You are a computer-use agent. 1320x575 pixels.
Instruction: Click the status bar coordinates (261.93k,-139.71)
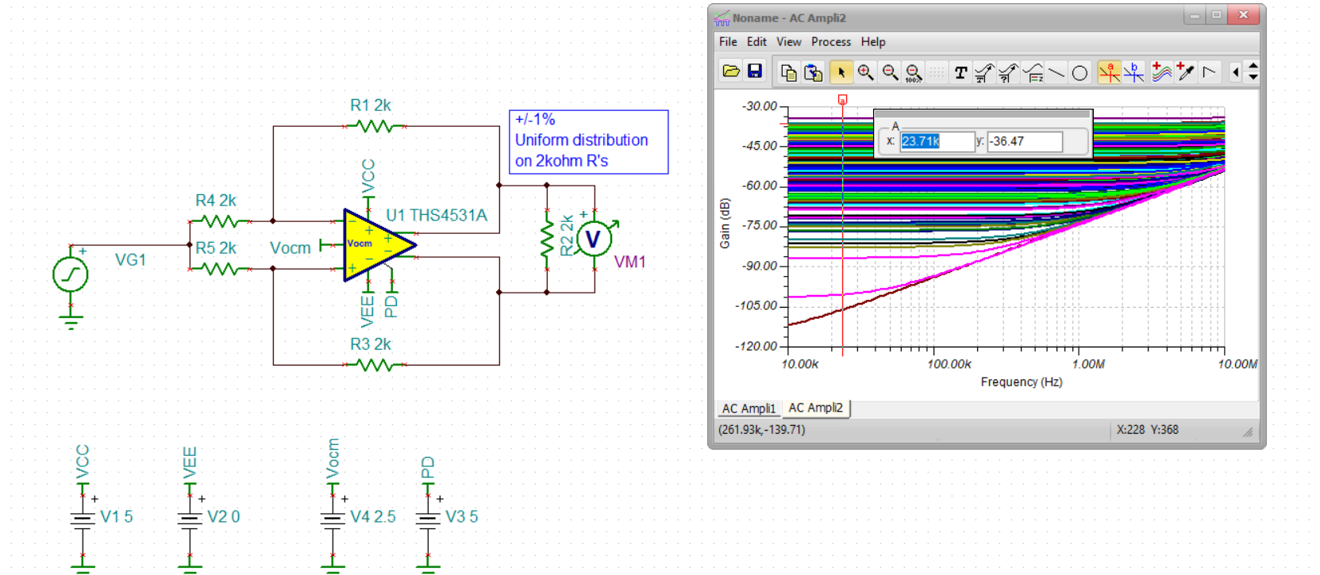click(x=761, y=430)
